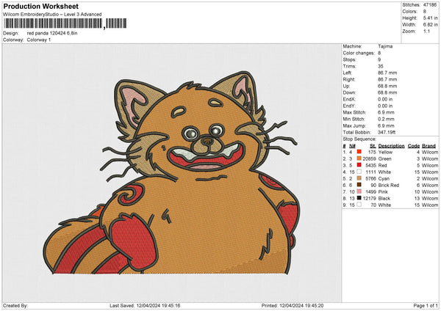
Task: Click the Up value 68.8 mm
Action: point(387,86)
